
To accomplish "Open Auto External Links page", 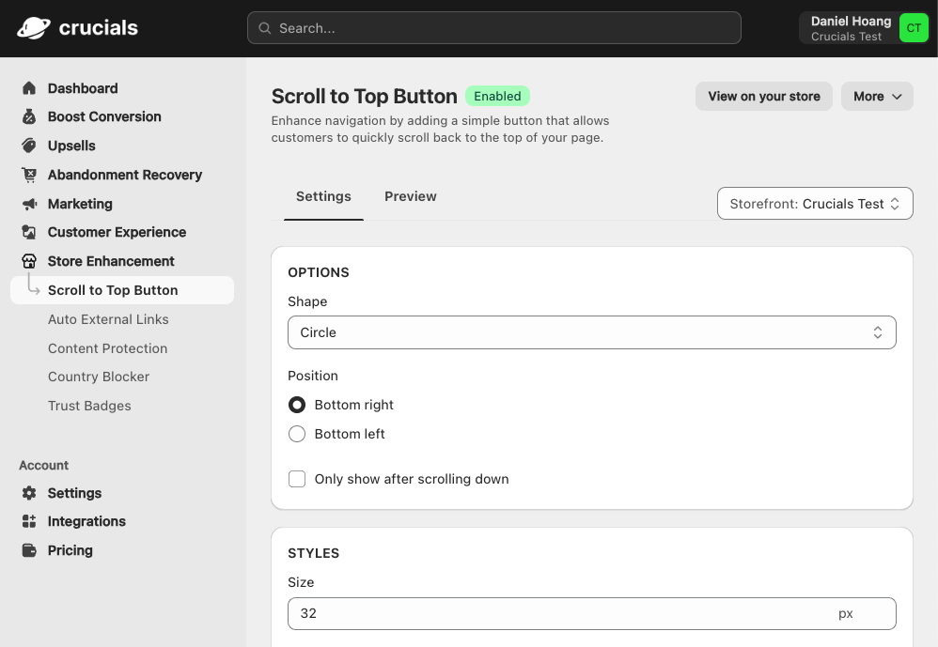I will pos(108,319).
